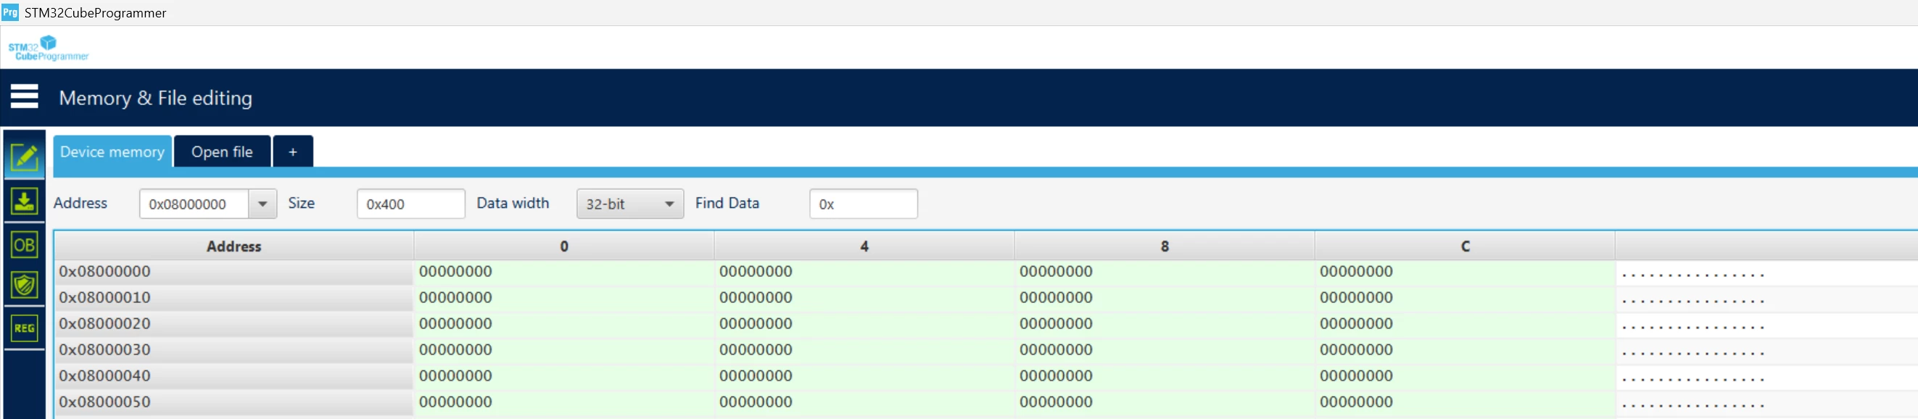
Task: Click column C cell of row 0x08000030
Action: (1465, 350)
